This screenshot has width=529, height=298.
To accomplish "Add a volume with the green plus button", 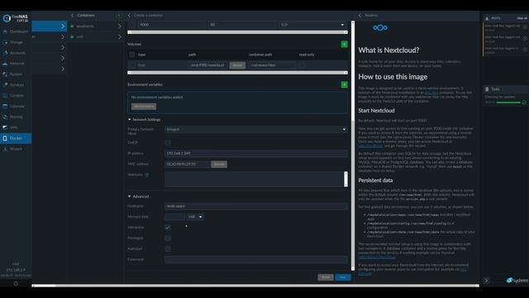I will (x=344, y=44).
